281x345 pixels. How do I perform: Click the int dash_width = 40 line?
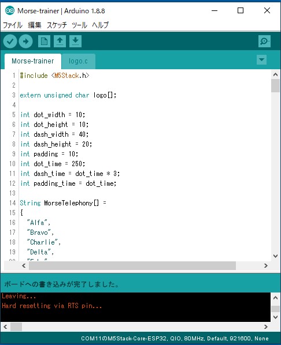[54, 134]
